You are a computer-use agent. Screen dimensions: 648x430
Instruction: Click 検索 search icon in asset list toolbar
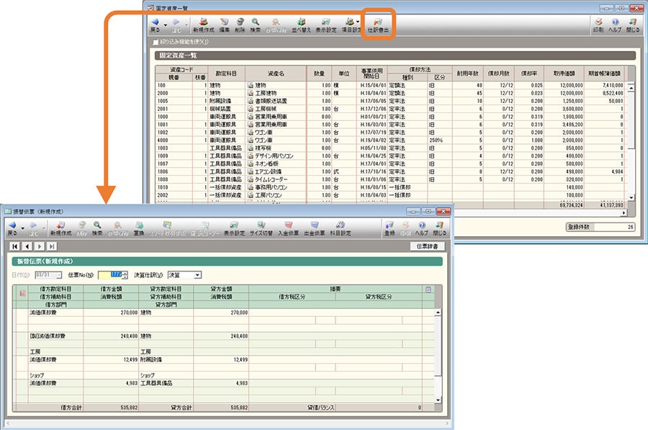256,24
